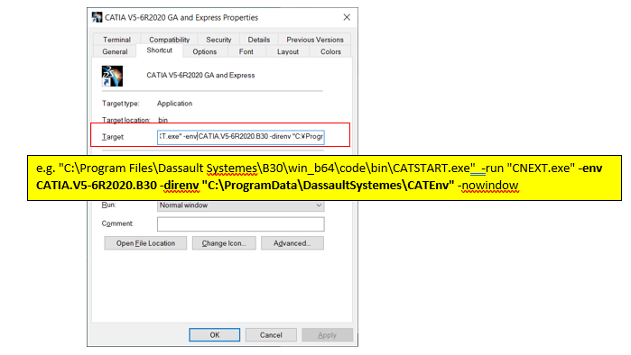Screen dimensions: 631x355
Task: Expand the Run Normal window dropdown
Action: pos(241,205)
